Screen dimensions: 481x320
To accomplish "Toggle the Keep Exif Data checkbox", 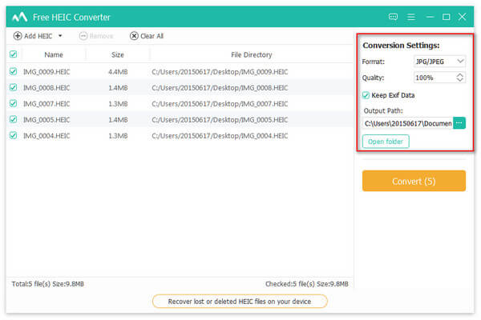I will pos(366,95).
